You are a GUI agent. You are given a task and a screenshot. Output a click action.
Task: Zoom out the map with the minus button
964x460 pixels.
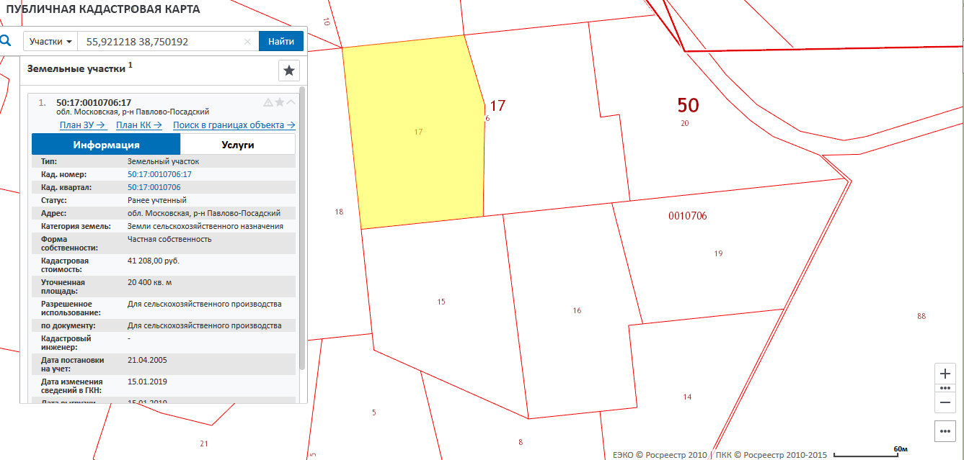[x=946, y=402]
